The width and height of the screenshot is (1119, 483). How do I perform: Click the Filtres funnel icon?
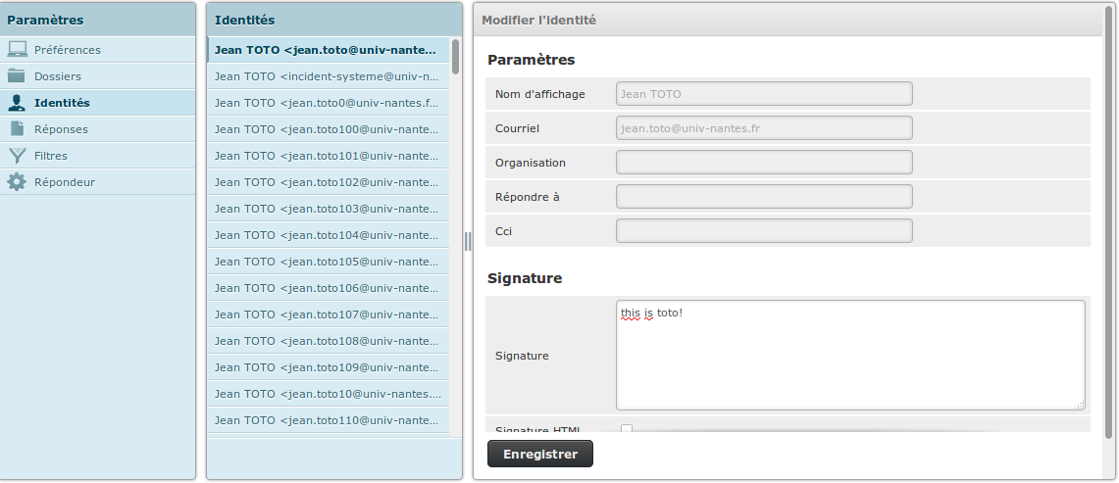click(x=17, y=156)
